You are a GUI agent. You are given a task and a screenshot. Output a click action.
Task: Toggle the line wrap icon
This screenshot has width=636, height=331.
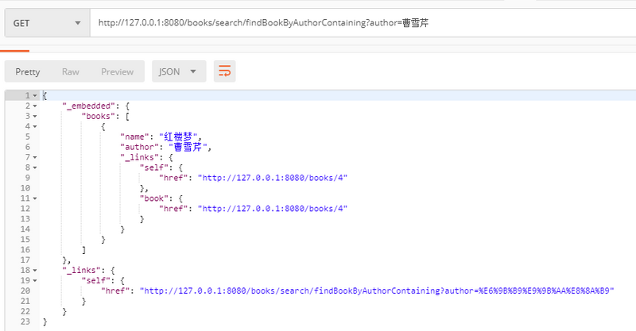pyautogui.click(x=225, y=71)
